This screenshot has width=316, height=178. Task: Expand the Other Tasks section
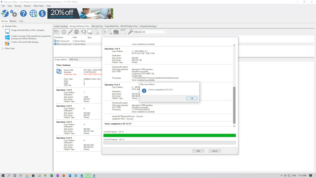tap(3, 49)
